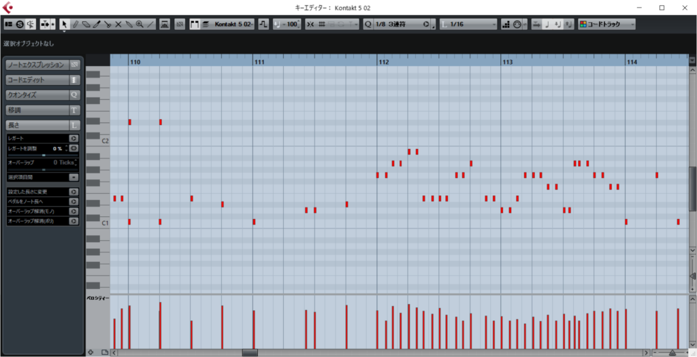The width and height of the screenshot is (697, 357).
Task: Click the horizontal scrollbar thumb
Action: (x=250, y=352)
